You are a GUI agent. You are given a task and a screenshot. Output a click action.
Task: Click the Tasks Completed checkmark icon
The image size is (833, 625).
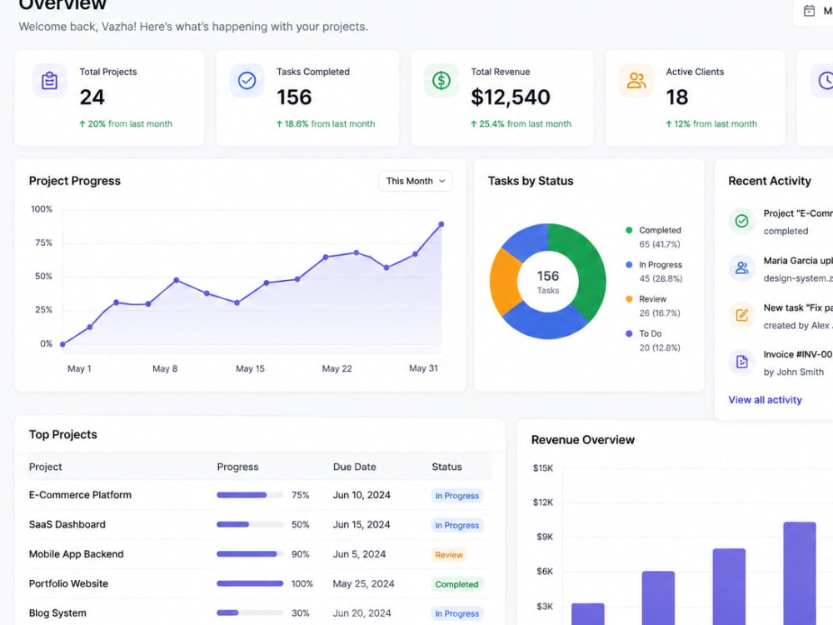[247, 81]
